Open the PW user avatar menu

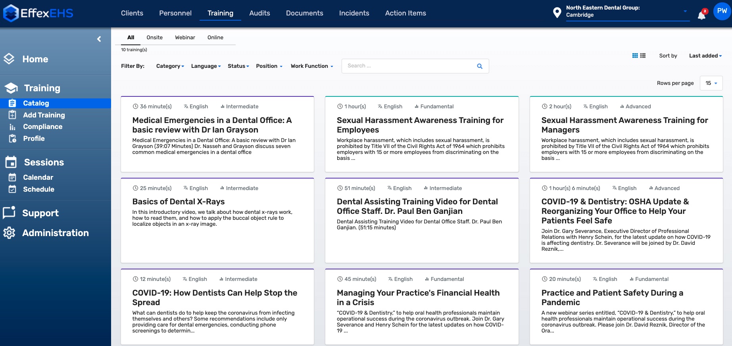722,11
